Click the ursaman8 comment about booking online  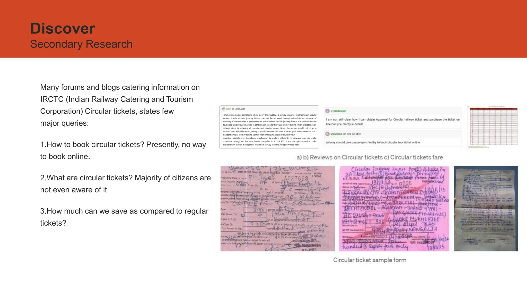pos(393,138)
